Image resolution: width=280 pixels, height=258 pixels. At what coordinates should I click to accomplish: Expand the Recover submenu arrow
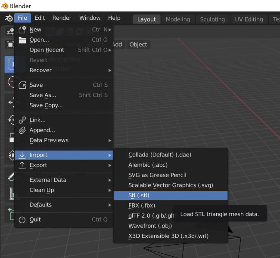coord(110,71)
